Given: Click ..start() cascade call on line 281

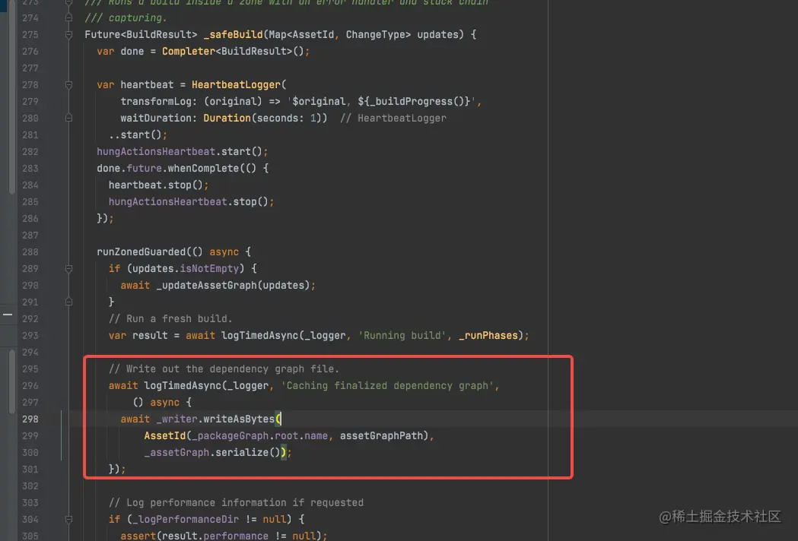Looking at the screenshot, I should [x=135, y=134].
